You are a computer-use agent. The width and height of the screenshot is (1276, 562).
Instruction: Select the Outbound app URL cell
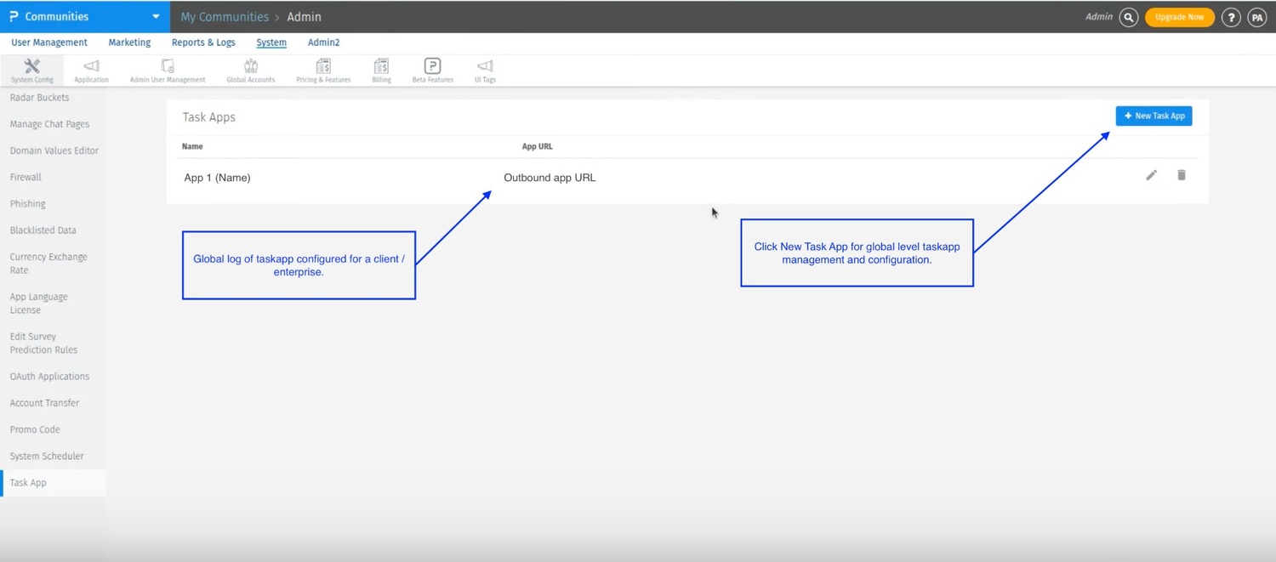click(550, 178)
